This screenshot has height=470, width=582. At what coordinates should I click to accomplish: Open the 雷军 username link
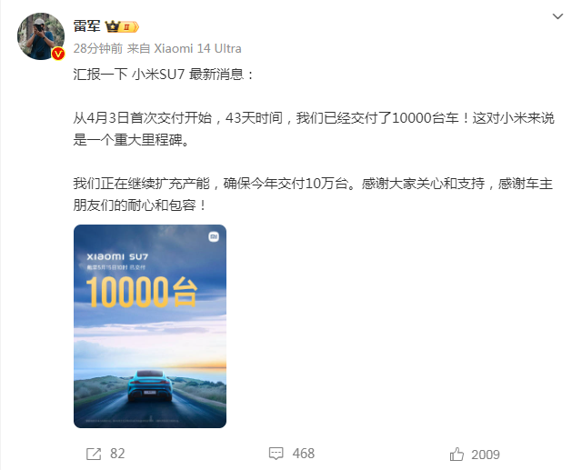coord(86,26)
